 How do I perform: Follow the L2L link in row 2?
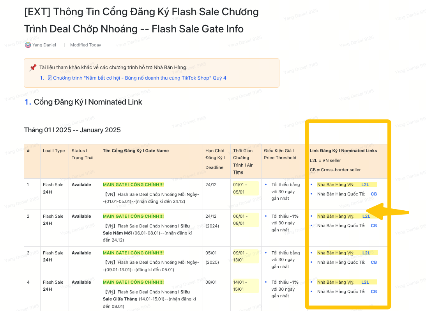[x=366, y=216]
